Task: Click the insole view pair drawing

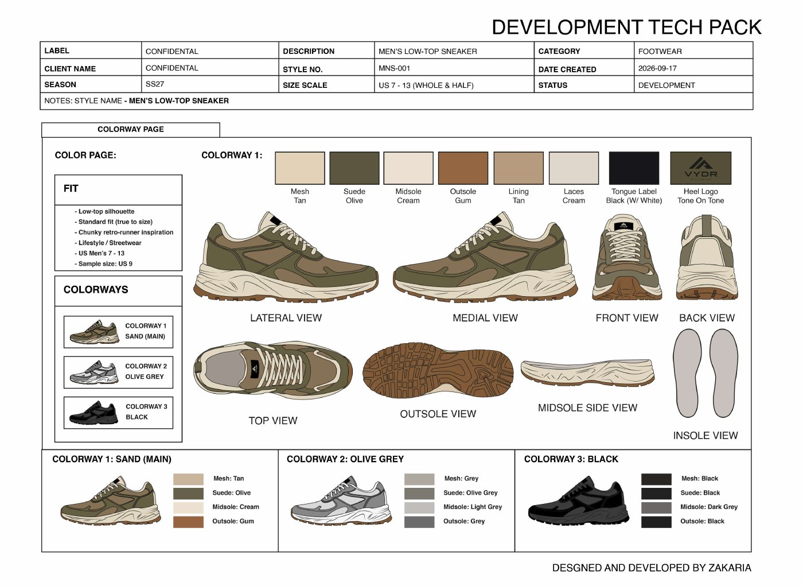Action: click(x=705, y=373)
